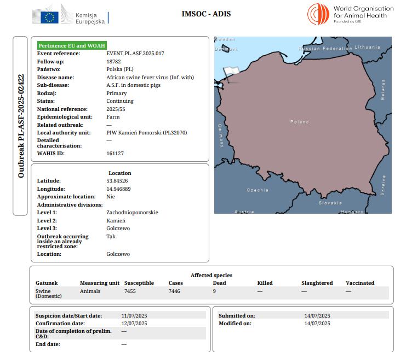This screenshot has height=352, width=412.
Task: Select Approximate location value Nie
Action: (111, 197)
